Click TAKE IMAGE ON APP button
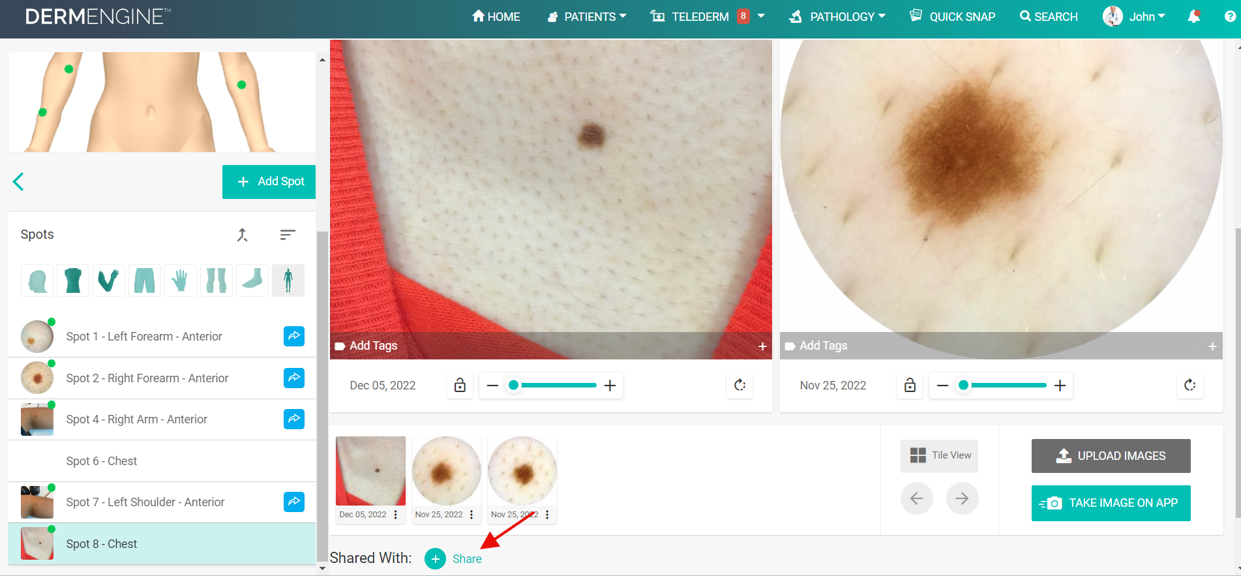Viewport: 1241px width, 576px height. (1111, 503)
